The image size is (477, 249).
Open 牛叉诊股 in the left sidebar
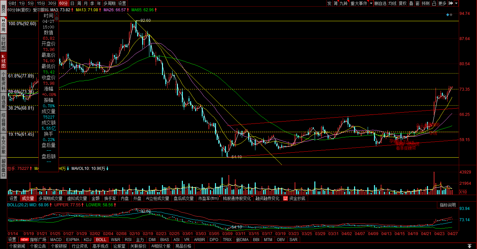[3, 145]
